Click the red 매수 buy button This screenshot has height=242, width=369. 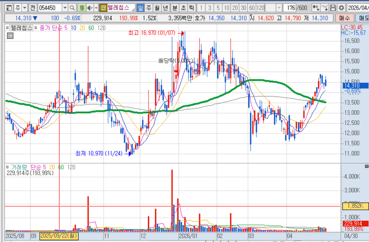[344, 18]
